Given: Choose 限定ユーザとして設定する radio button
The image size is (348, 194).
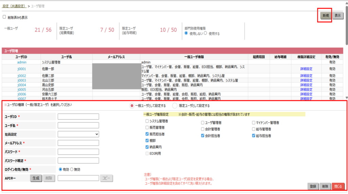Looking at the screenshot, I should (175, 106).
